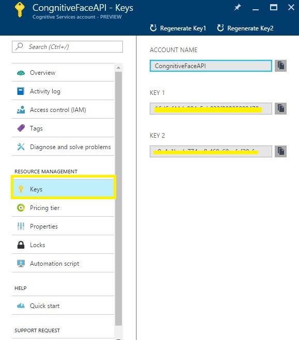The image size is (299, 340).
Task: Open the Tags menu item
Action: click(63, 128)
